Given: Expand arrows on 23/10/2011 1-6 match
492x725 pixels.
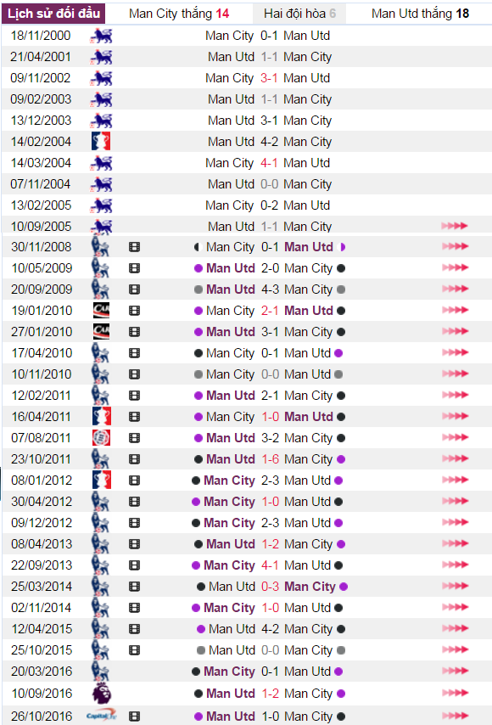Looking at the screenshot, I should click(455, 458).
